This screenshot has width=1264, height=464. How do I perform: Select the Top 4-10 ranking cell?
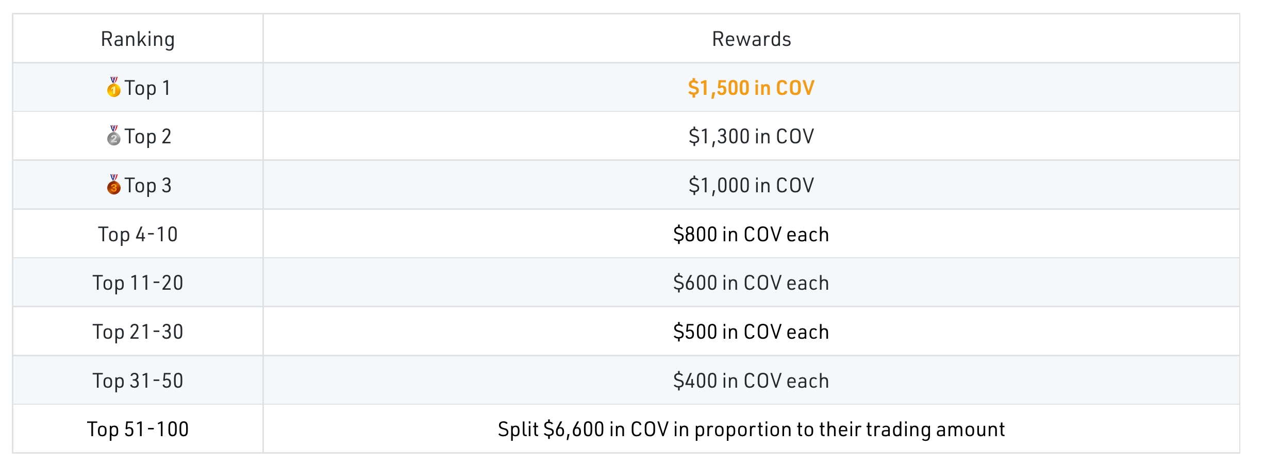[x=138, y=234]
